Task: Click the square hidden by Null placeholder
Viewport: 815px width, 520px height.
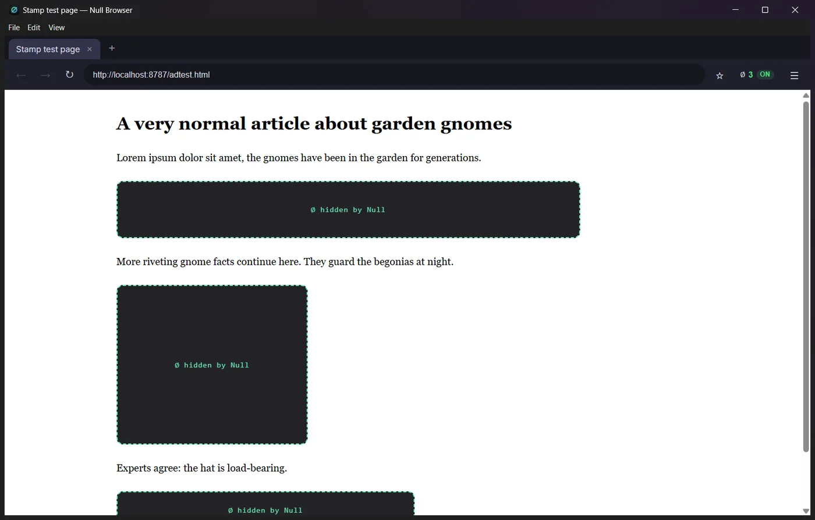Action: click(x=212, y=365)
